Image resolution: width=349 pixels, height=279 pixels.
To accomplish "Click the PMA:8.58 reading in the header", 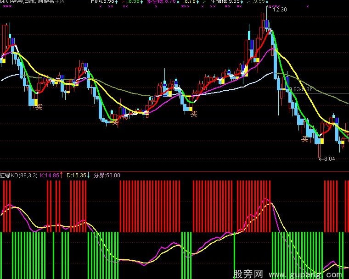I will point(102,1).
